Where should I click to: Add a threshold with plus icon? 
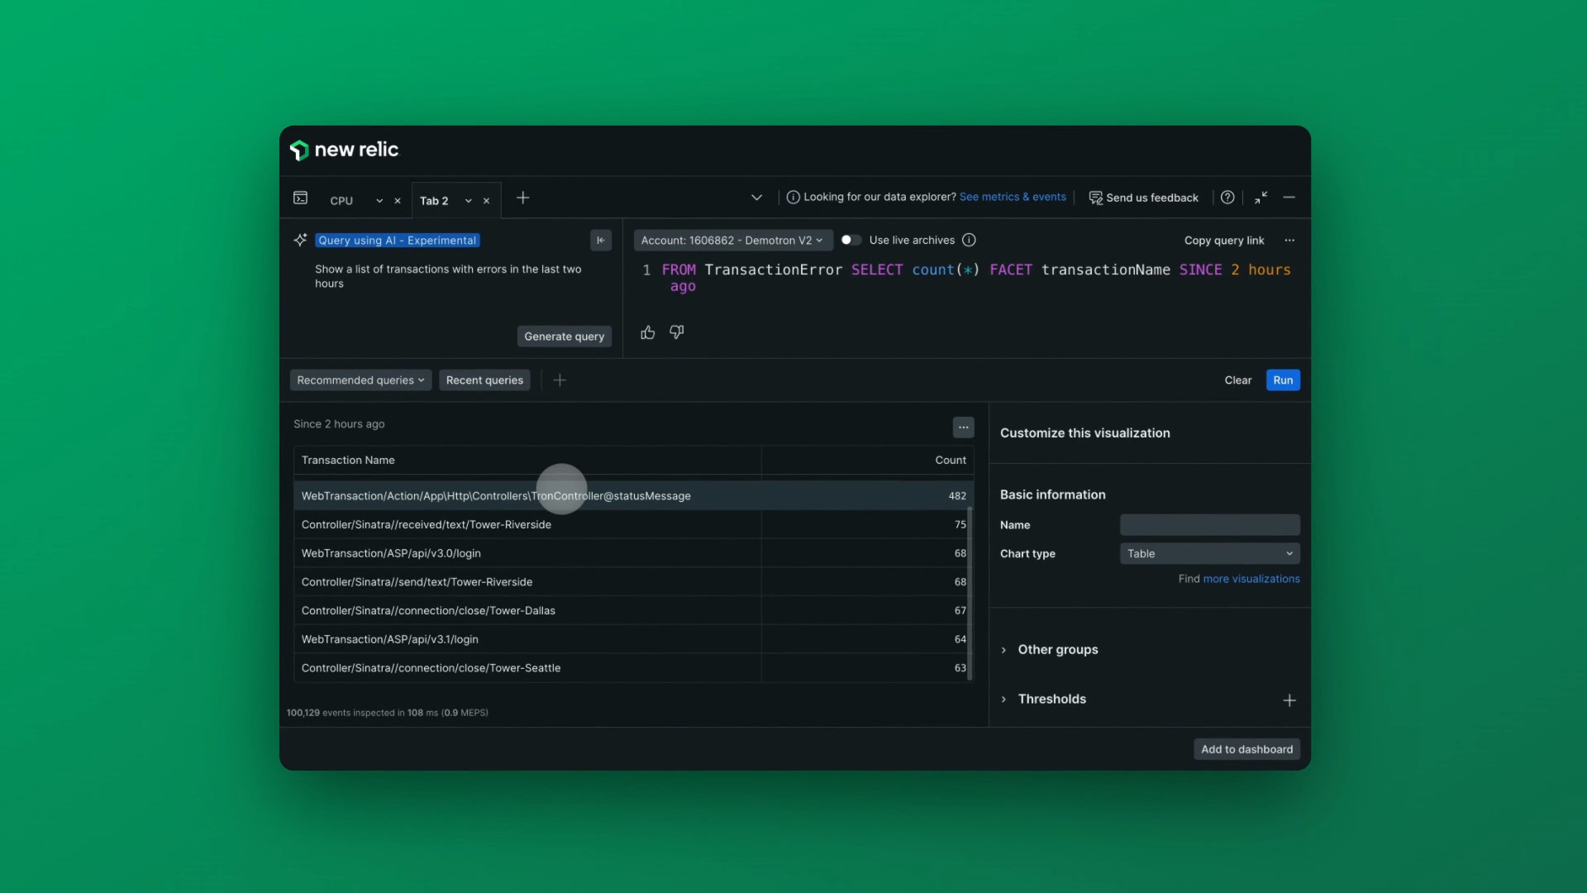tap(1289, 700)
